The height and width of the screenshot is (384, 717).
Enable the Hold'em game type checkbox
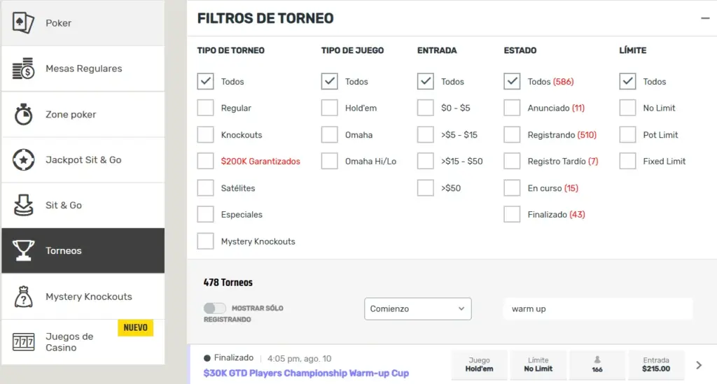pos(329,108)
